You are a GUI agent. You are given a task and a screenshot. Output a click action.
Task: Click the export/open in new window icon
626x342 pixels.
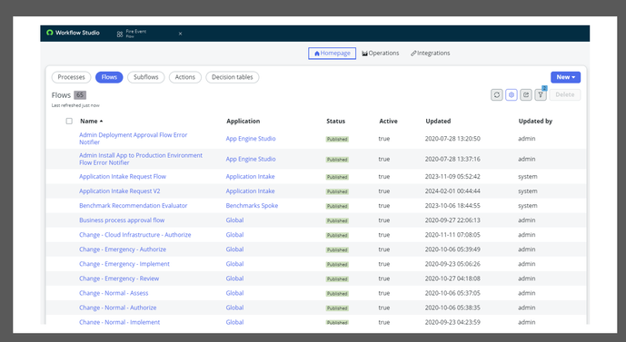pyautogui.click(x=526, y=95)
